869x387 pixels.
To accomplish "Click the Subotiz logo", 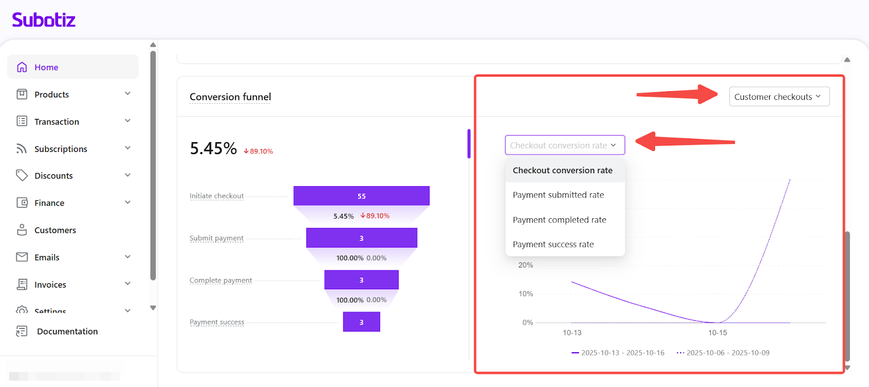I will [x=43, y=20].
